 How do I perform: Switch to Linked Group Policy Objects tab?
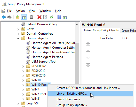coord(101,30)
